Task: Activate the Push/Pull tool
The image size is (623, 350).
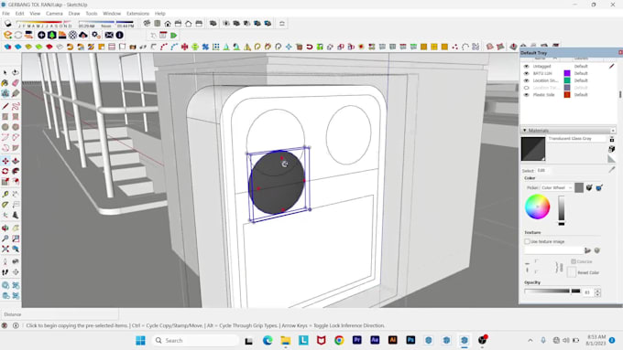Action: click(x=16, y=161)
